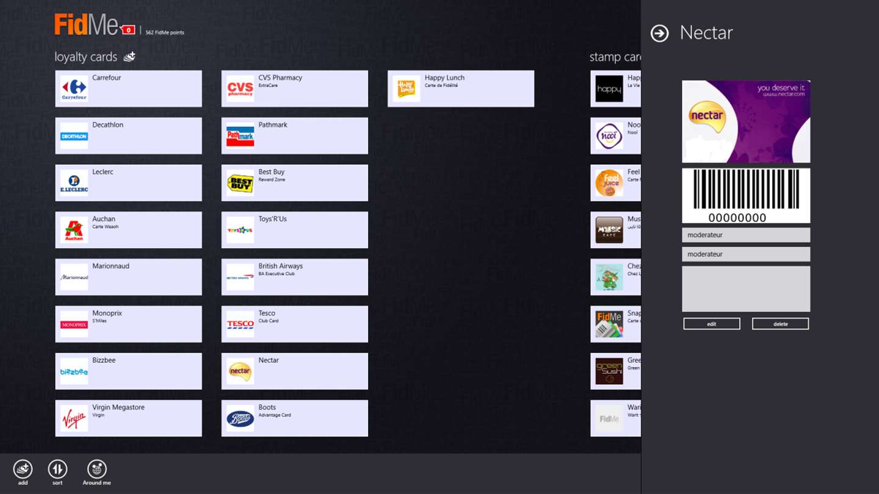Click the Carrefour card name text

[107, 77]
